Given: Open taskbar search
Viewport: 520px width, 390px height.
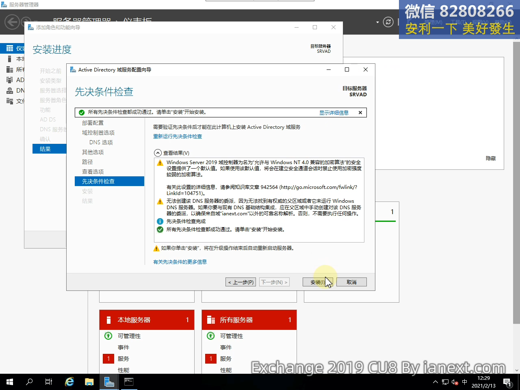Looking at the screenshot, I should click(29, 382).
